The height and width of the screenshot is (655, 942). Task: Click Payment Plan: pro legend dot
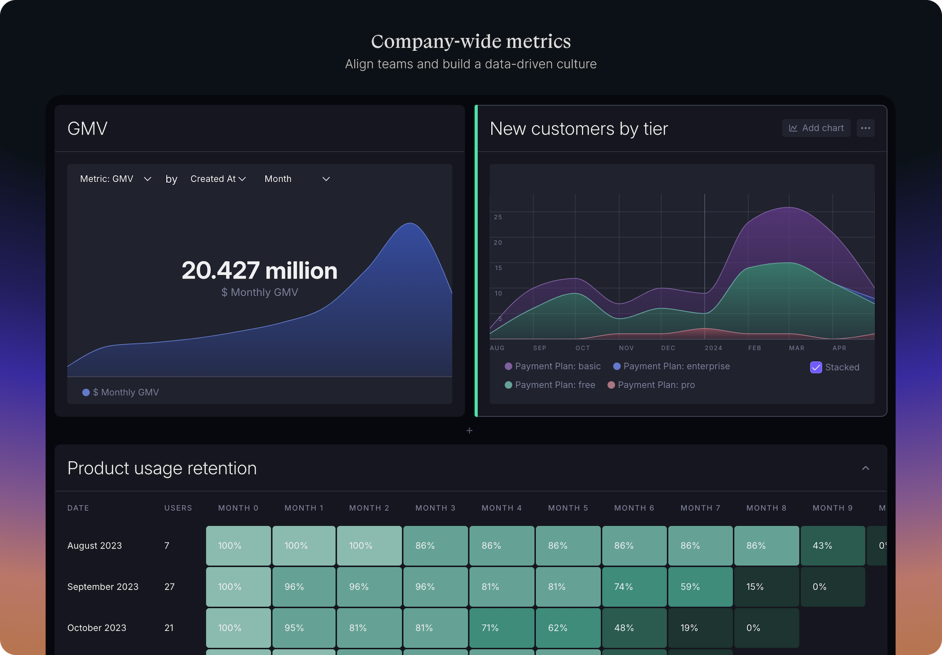click(x=611, y=385)
